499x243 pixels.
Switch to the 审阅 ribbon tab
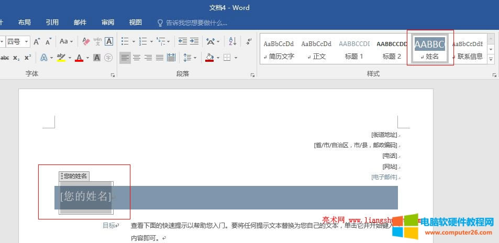click(108, 23)
